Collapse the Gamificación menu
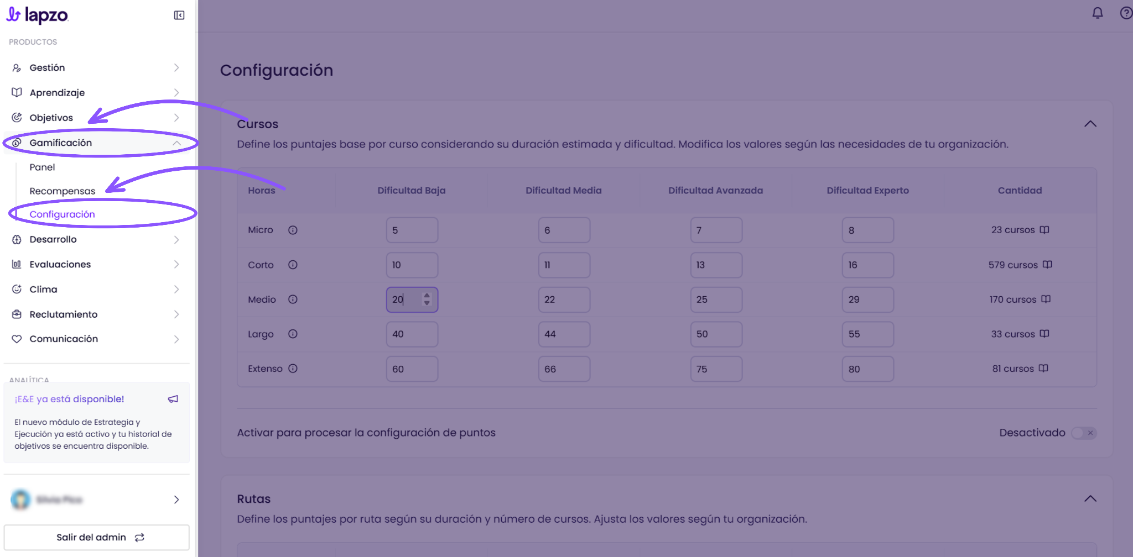 click(x=96, y=143)
